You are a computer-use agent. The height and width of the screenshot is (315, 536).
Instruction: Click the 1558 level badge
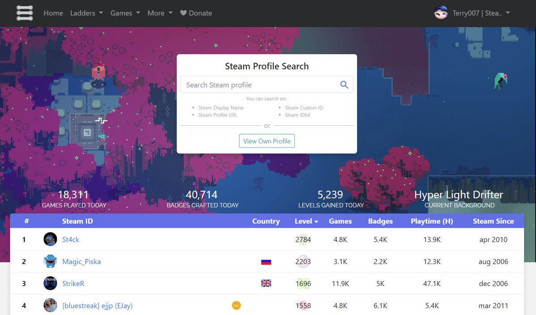[303, 306]
